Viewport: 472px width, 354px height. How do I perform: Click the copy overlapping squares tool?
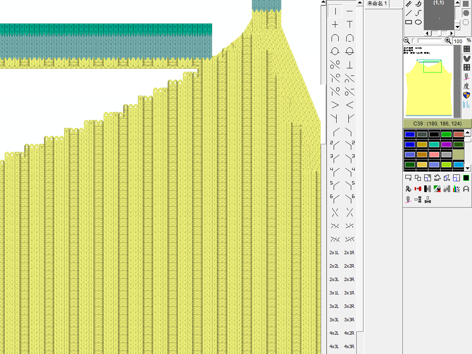pos(418,178)
